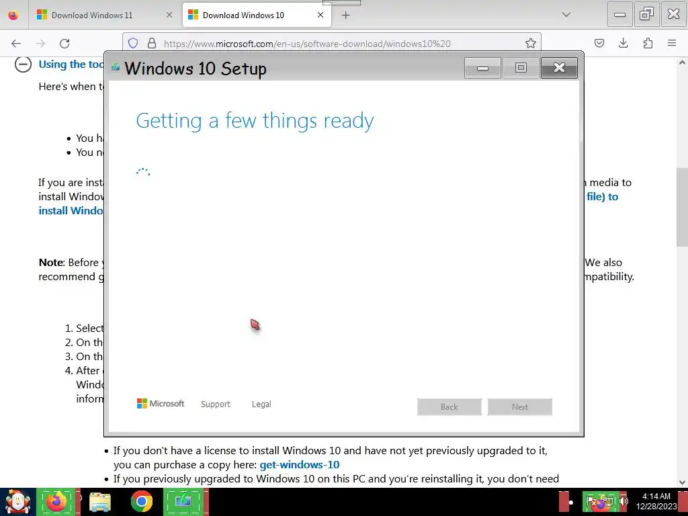This screenshot has width=688, height=516.
Task: Close the Download Windows 10 tab
Action: (320, 15)
